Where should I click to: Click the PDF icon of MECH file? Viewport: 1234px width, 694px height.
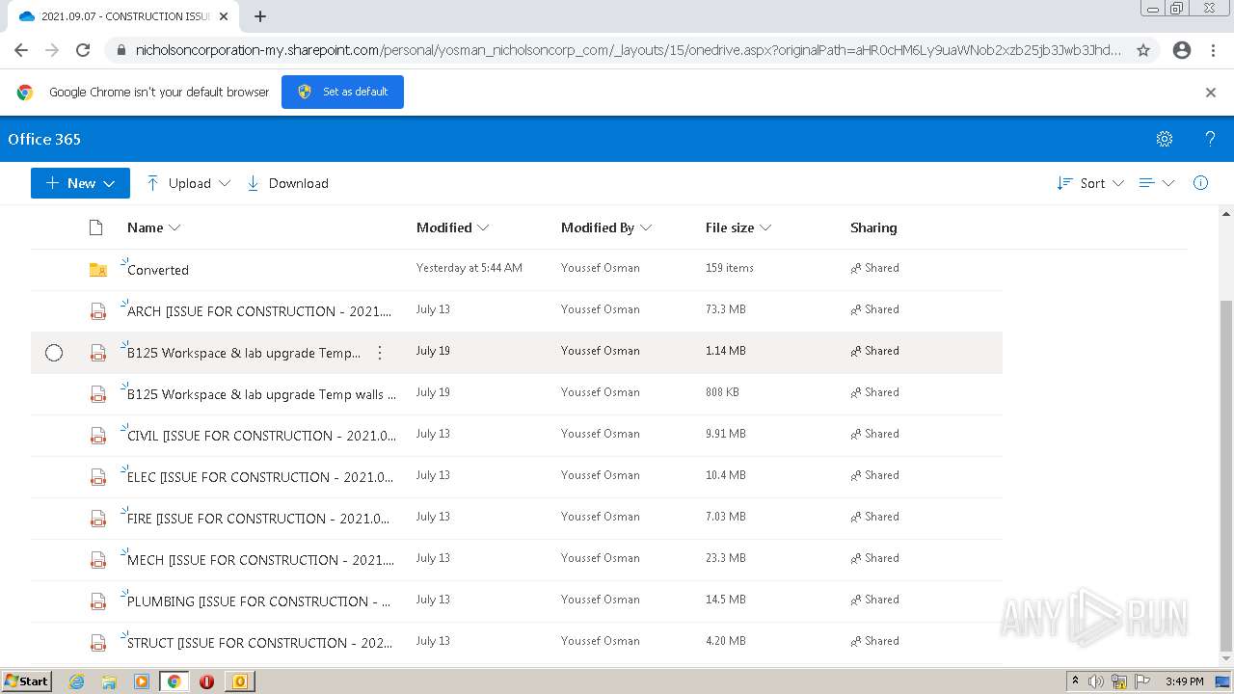point(97,560)
